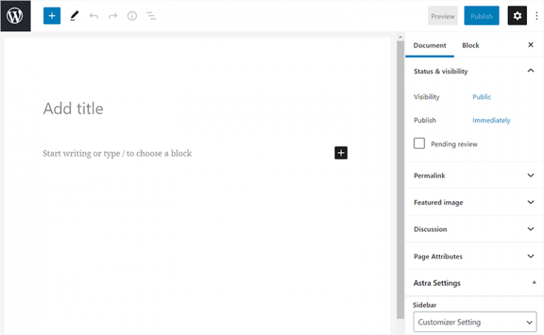Check the Pending review checkbox
This screenshot has height=335, width=544.
click(419, 143)
